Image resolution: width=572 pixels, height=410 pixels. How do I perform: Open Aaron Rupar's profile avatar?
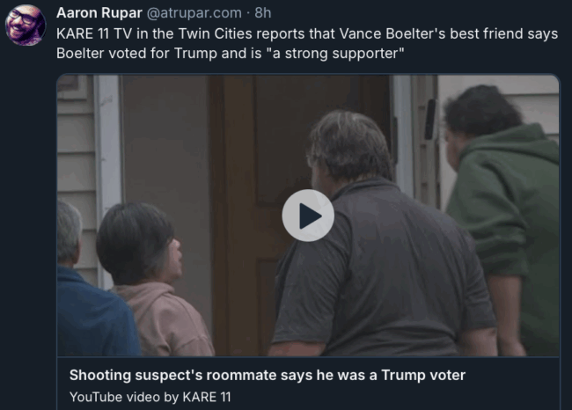tap(26, 25)
